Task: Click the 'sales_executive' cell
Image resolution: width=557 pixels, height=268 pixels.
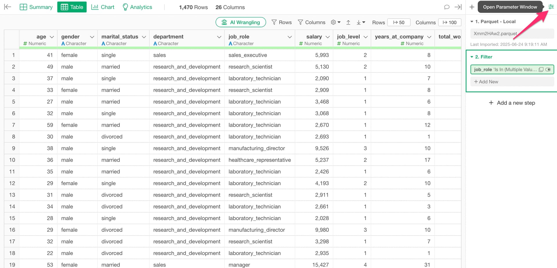Action: [x=260, y=55]
